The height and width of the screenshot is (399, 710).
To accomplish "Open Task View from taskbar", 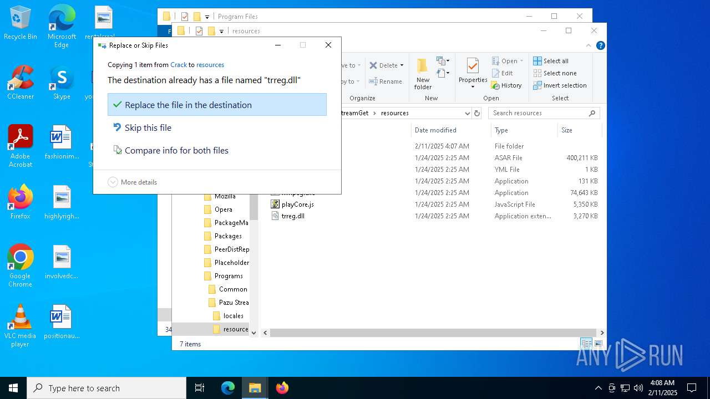I will coord(200,388).
